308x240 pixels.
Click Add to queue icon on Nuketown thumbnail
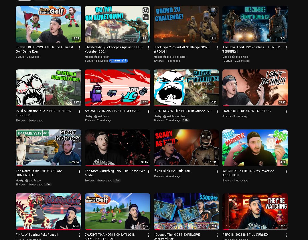[x=145, y=17]
